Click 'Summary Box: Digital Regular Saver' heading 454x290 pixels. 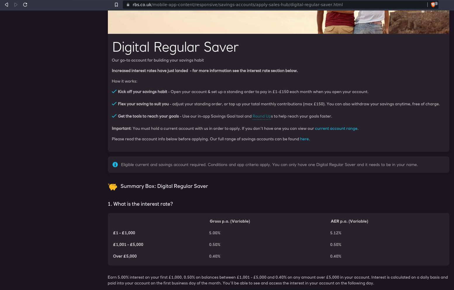pos(164,186)
